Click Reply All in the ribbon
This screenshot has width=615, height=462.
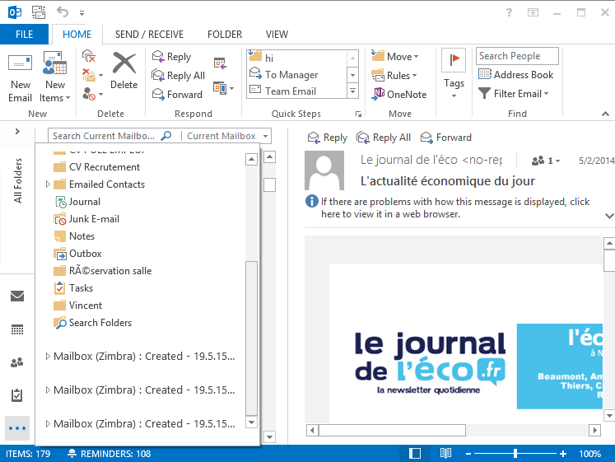(179, 75)
